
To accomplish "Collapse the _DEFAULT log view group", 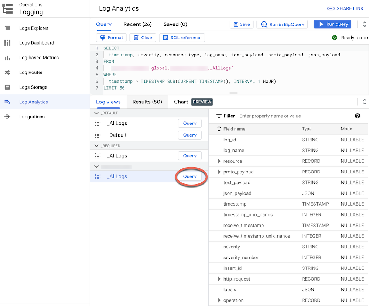I will click(x=96, y=113).
